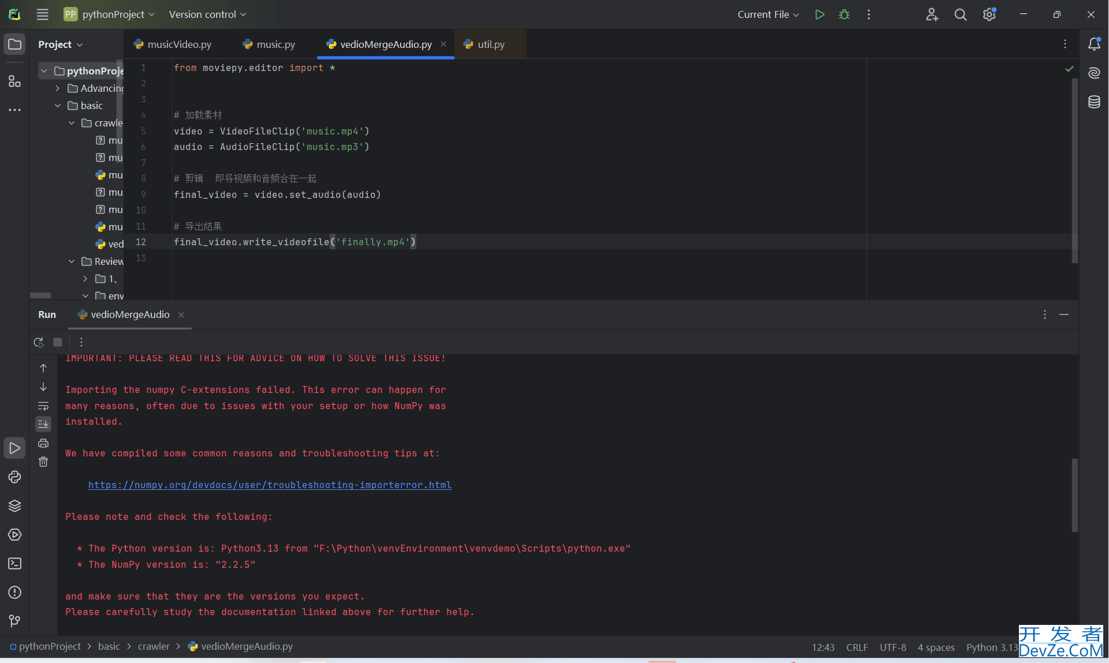Image resolution: width=1109 pixels, height=663 pixels.
Task: Open the Python Console tool window
Action: point(14,477)
